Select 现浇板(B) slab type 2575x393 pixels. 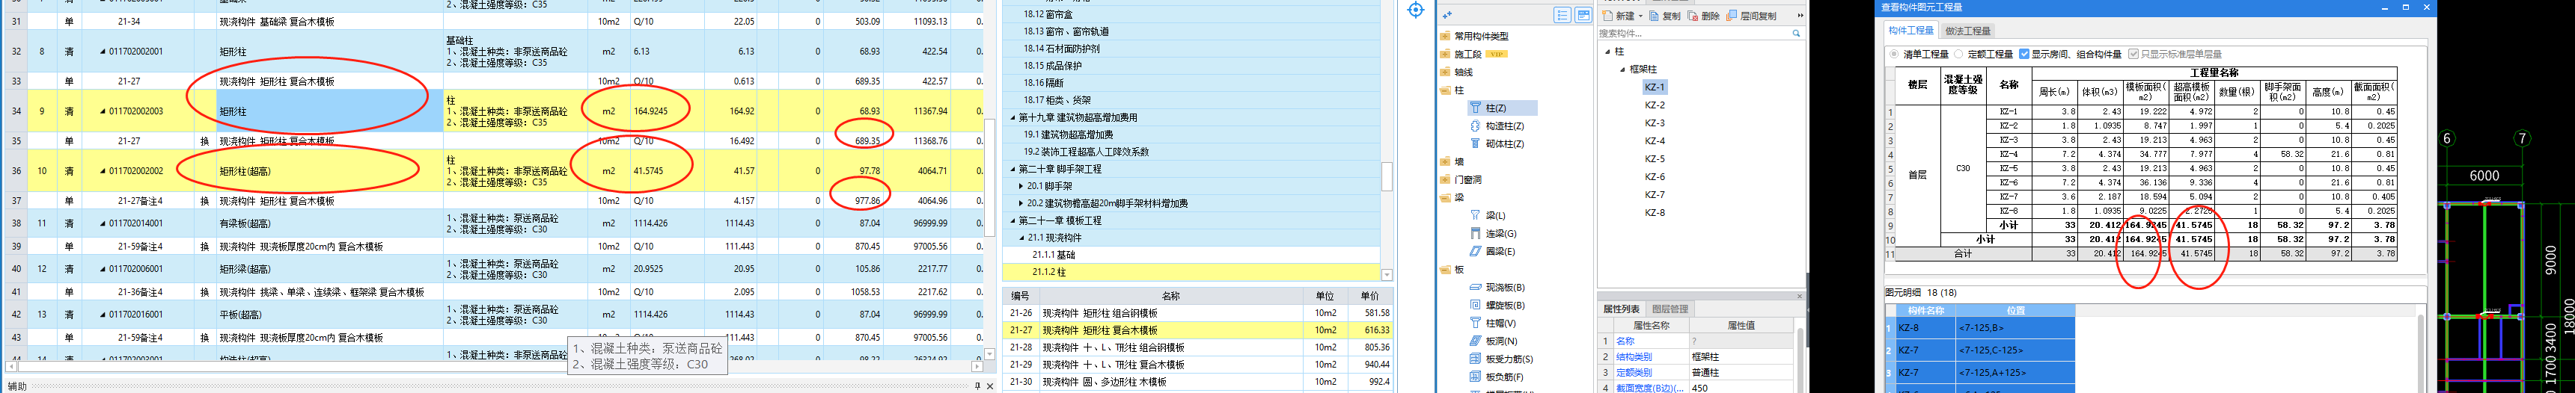[1497, 287]
